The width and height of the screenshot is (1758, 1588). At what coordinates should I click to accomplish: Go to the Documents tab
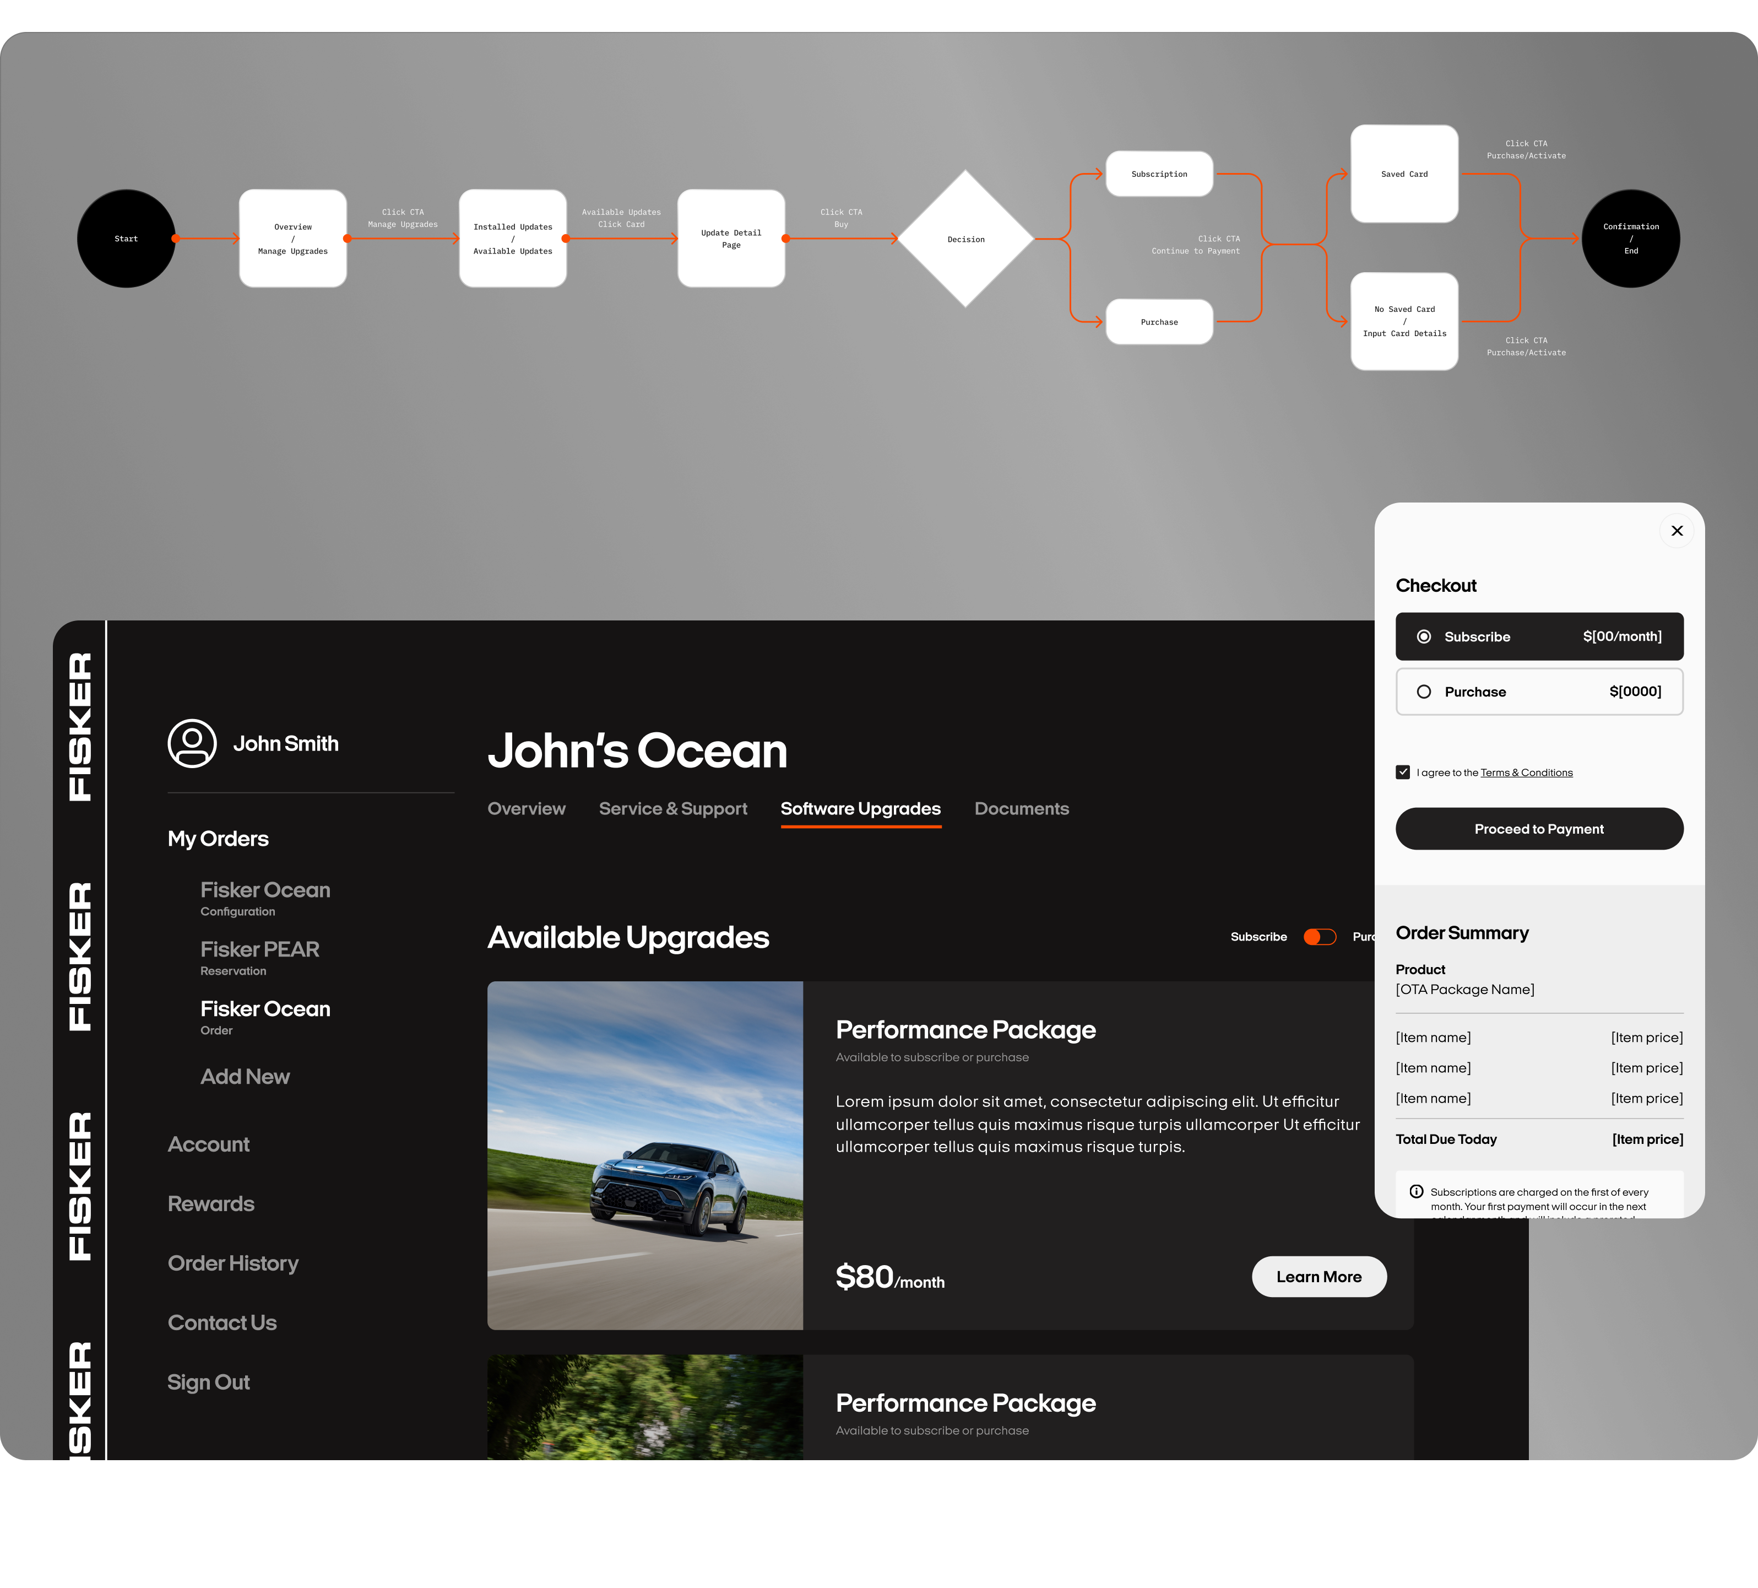(1021, 809)
